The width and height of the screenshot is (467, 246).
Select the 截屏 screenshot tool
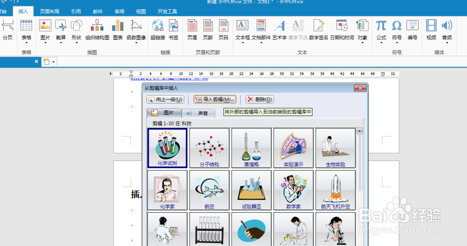tap(61, 30)
